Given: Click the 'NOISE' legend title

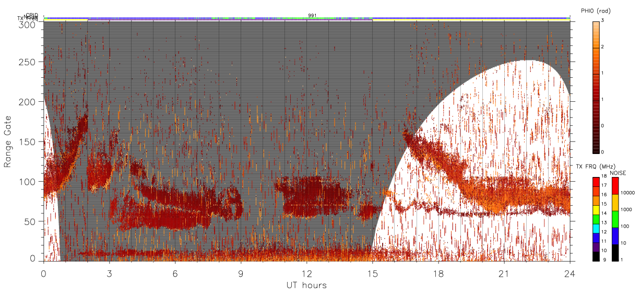Looking at the screenshot, I should [618, 173].
